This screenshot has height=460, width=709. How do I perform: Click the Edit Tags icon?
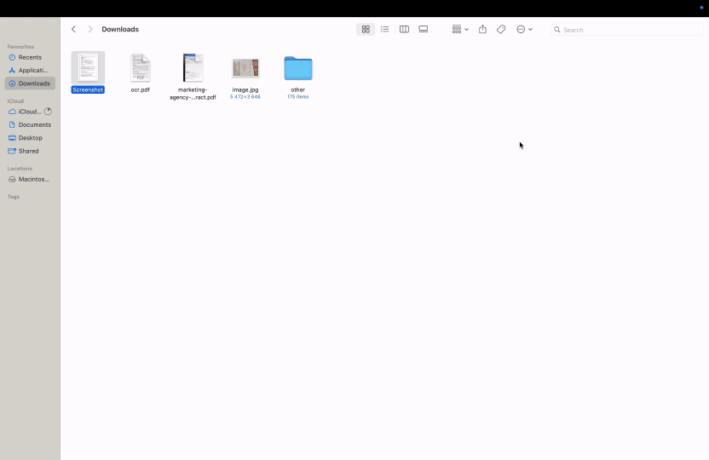pos(501,29)
